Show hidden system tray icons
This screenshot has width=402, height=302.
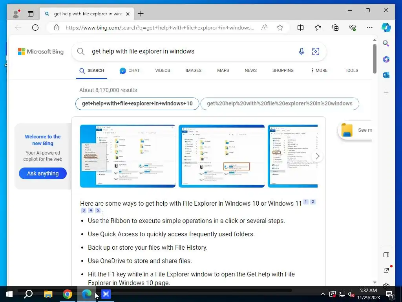[323, 294]
